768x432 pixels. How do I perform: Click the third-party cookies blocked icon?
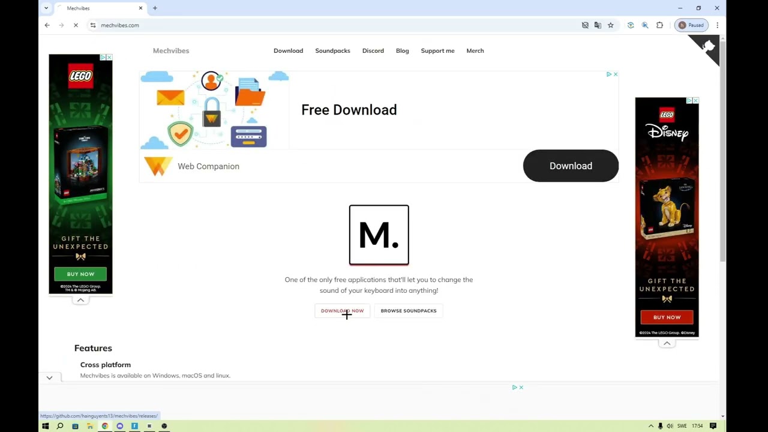pyautogui.click(x=585, y=25)
